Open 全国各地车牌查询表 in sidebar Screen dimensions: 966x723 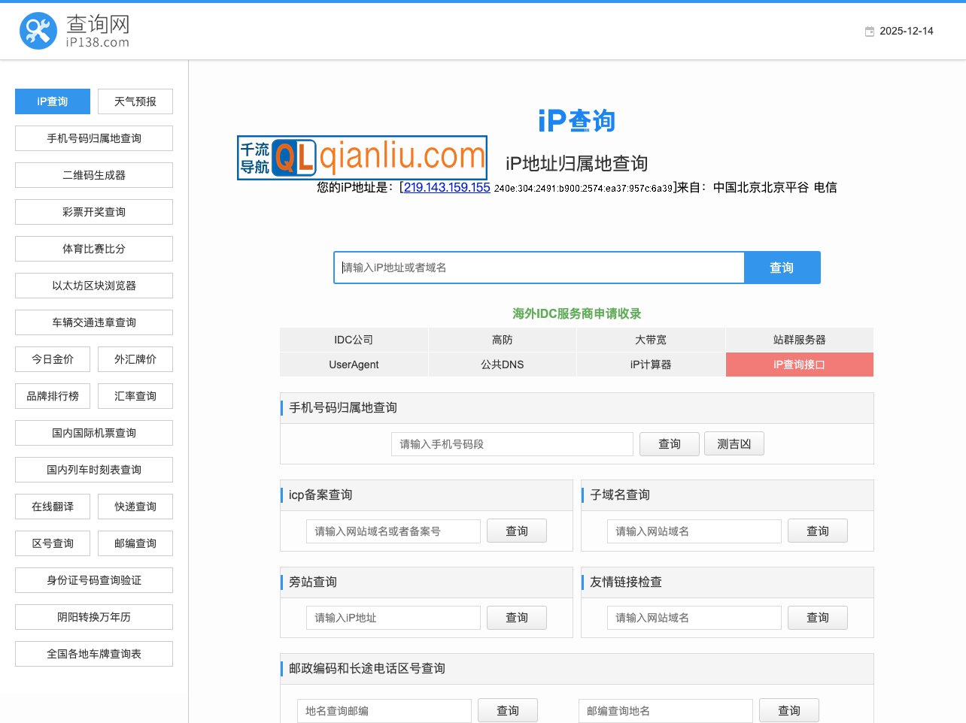tap(93, 653)
